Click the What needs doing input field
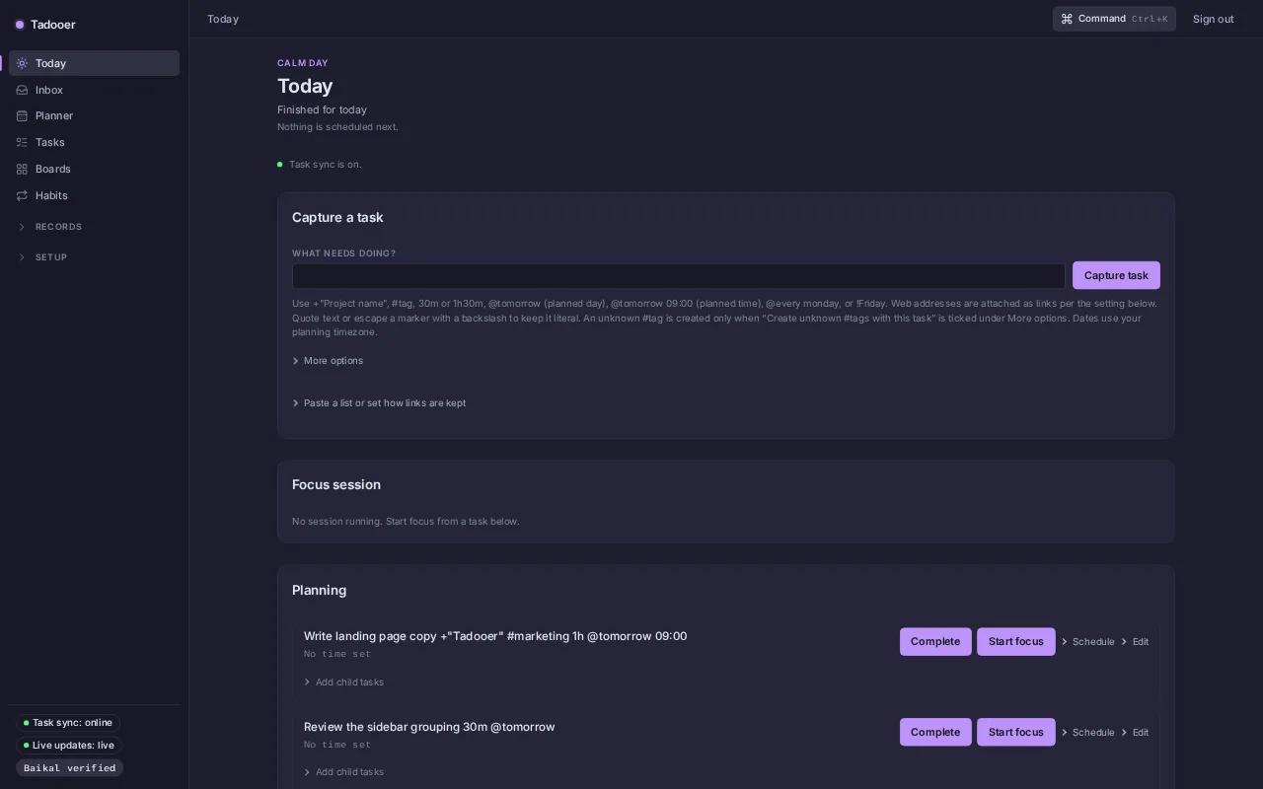This screenshot has height=789, width=1263. (679, 275)
